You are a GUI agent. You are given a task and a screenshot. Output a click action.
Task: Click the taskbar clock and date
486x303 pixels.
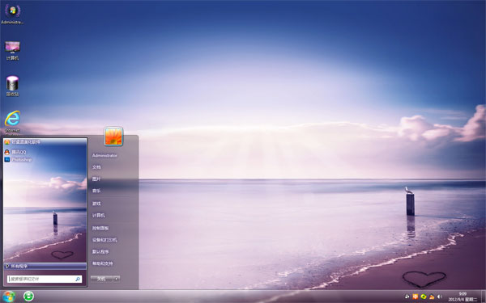[x=463, y=297]
